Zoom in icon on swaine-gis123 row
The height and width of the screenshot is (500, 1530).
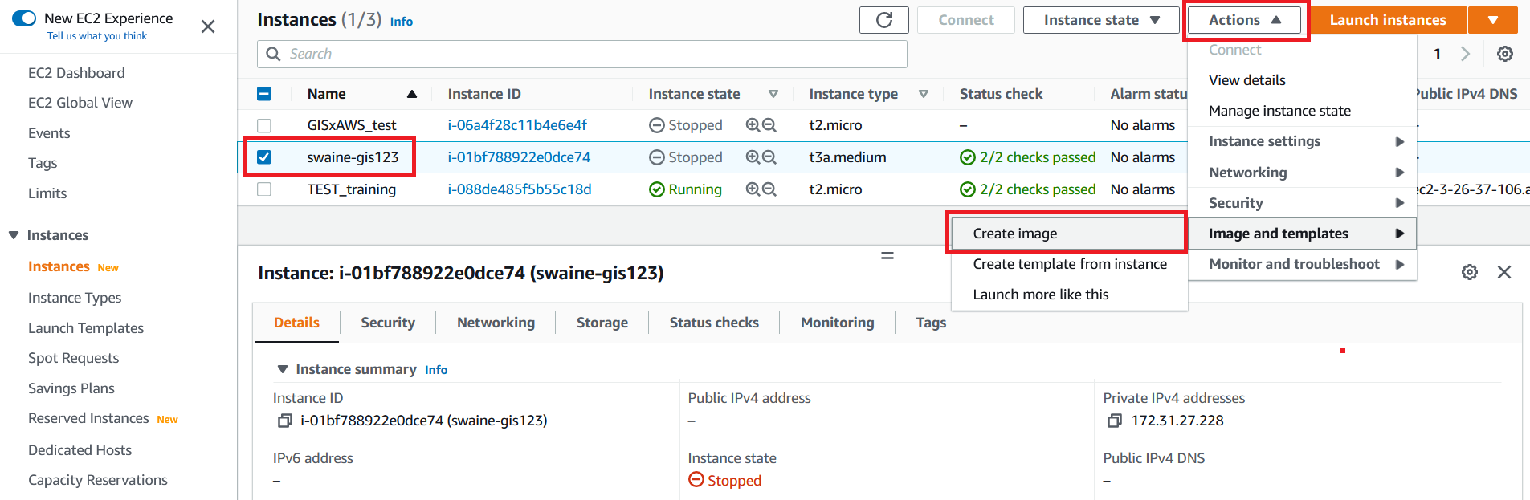click(x=753, y=157)
